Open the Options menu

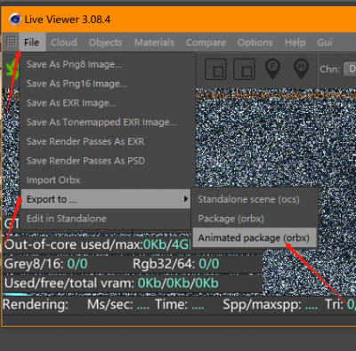click(x=255, y=43)
